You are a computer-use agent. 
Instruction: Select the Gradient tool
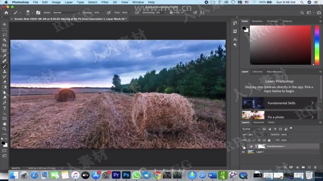click(x=5, y=87)
